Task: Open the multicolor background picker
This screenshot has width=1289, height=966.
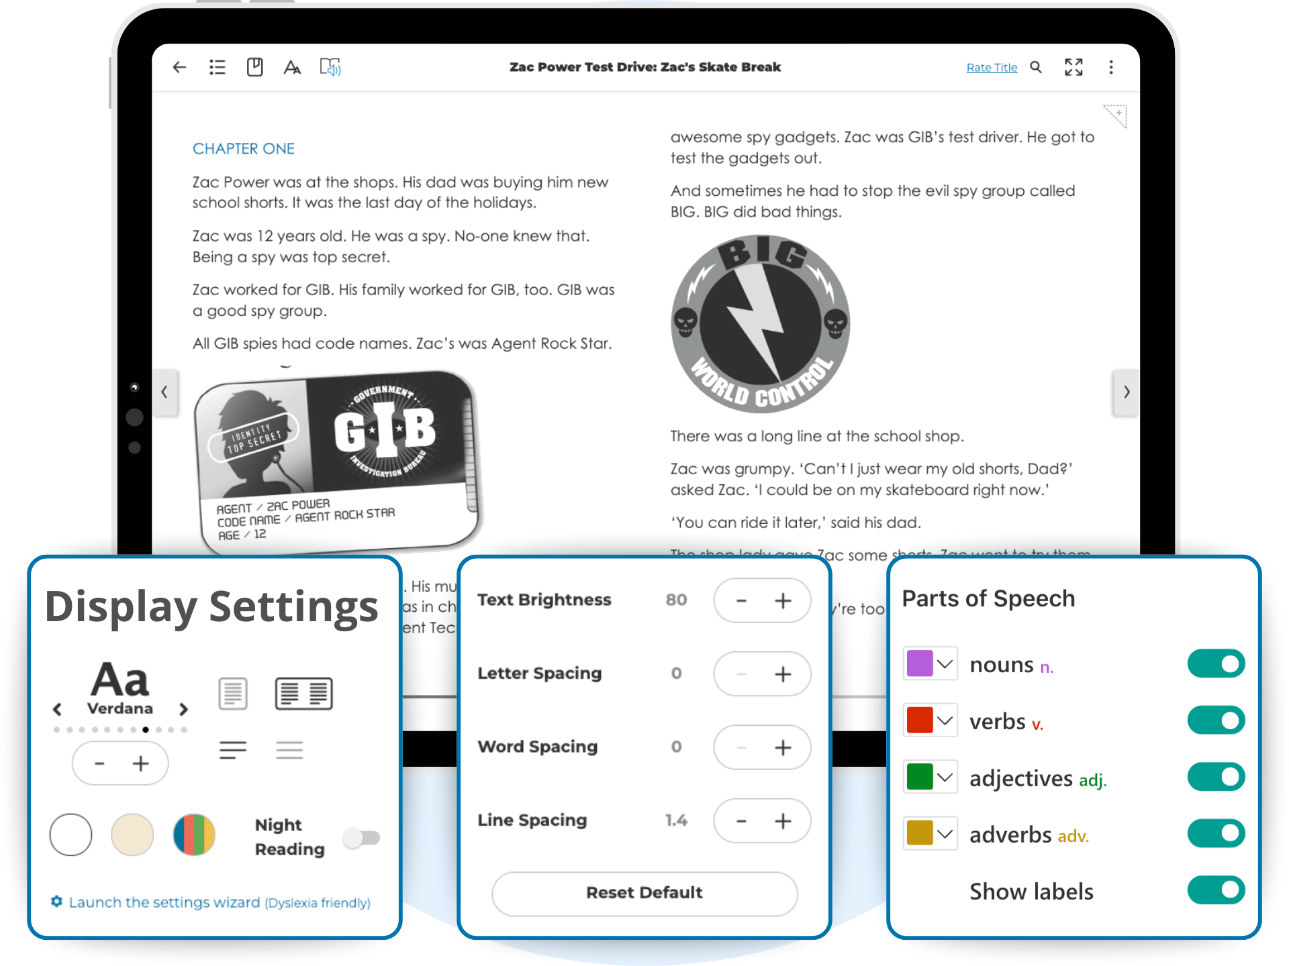Action: tap(194, 835)
